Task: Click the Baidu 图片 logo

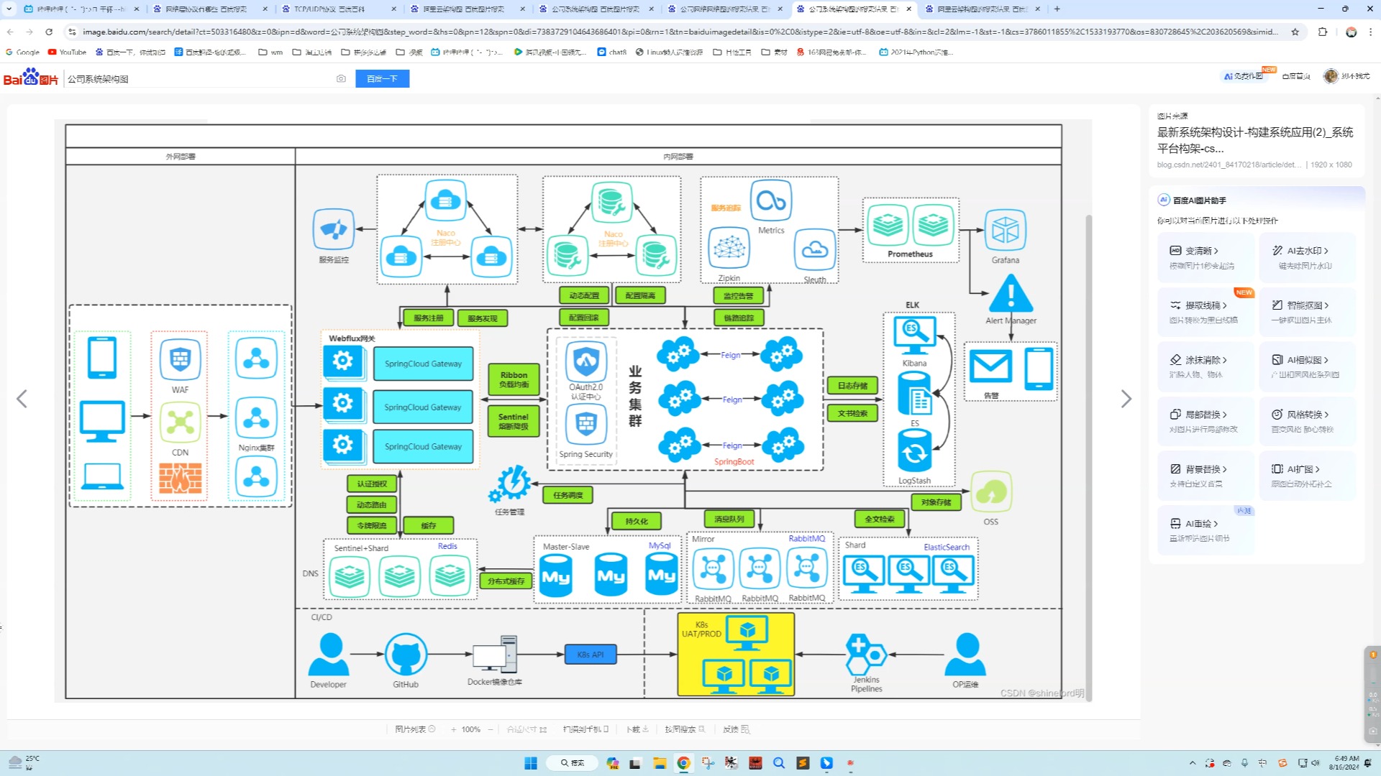Action: pyautogui.click(x=30, y=77)
